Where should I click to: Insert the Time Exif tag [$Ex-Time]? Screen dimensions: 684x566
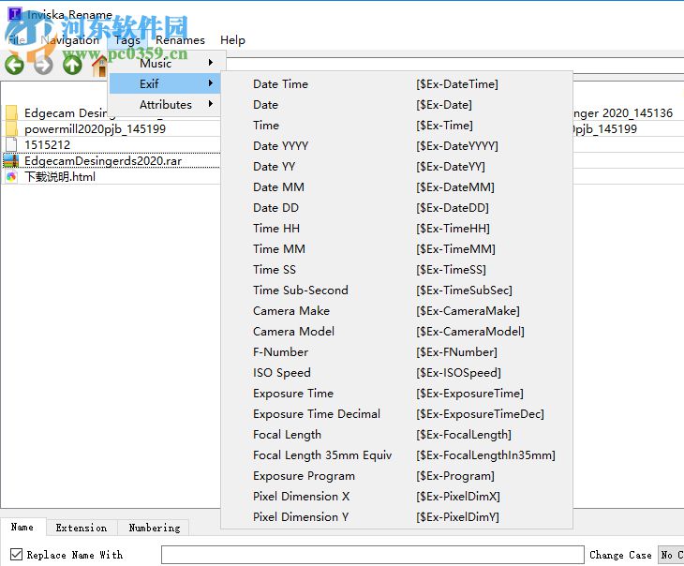pos(396,126)
